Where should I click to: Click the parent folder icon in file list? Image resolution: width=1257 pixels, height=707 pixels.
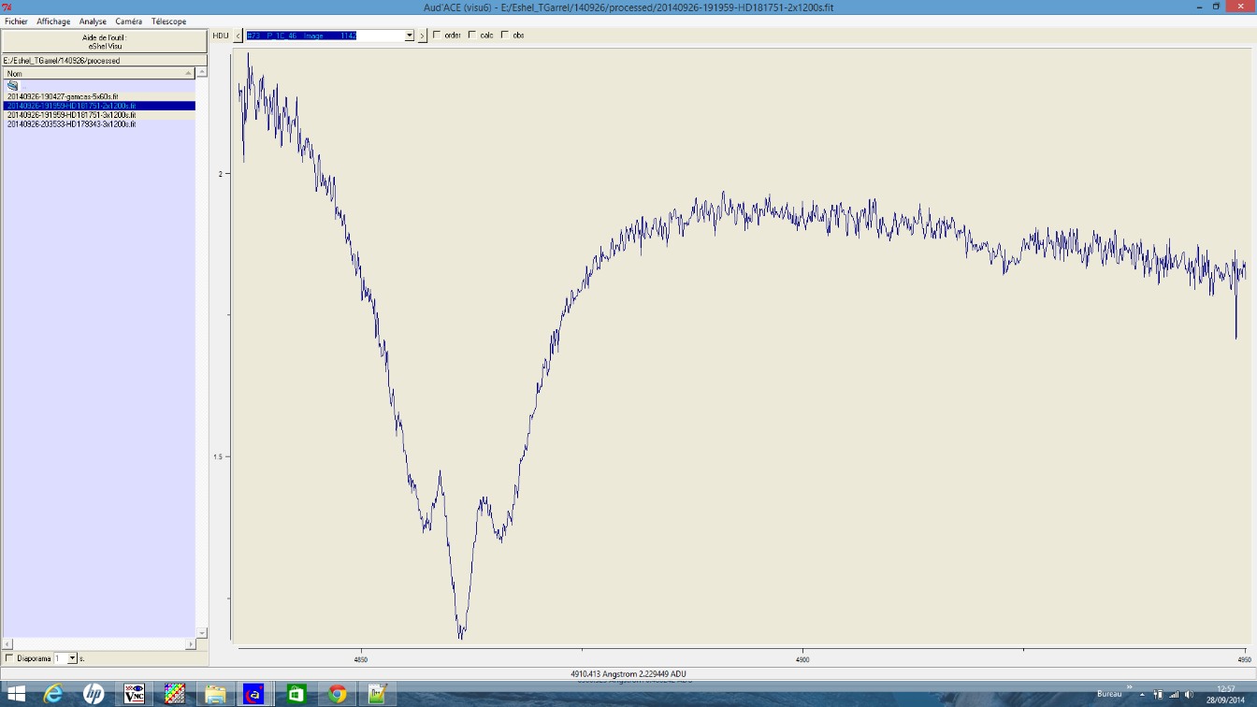[x=13, y=86]
